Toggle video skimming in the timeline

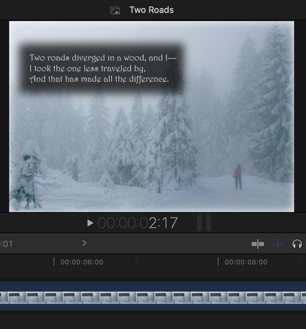click(x=257, y=244)
